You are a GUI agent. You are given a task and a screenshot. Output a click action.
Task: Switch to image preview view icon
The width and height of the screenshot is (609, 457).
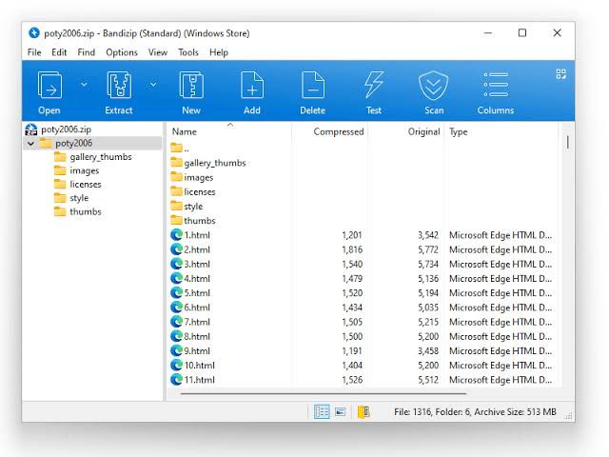[x=341, y=411]
